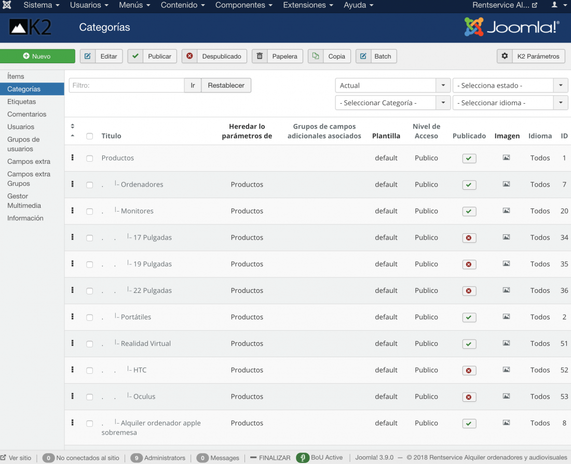Viewport: 571px width, 464px height.
Task: Open Campos extra in the sidebar
Action: (x=29, y=161)
